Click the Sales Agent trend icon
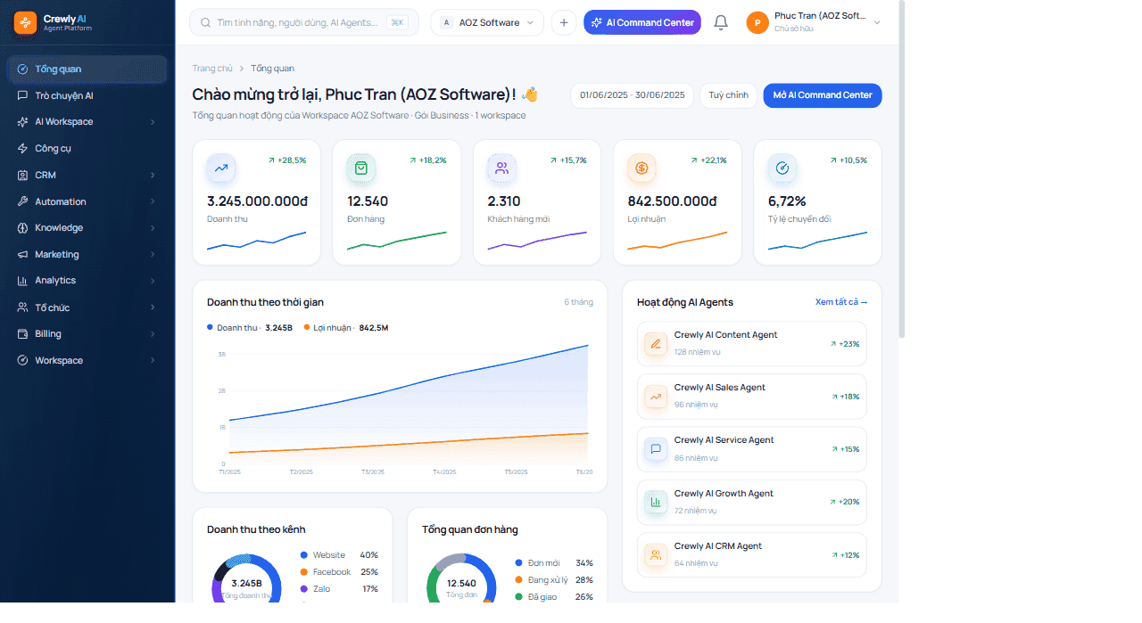Viewport: 1142px width, 623px height. 656,397
